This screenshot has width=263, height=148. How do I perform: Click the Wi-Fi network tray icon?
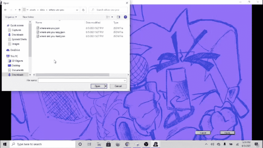(x=237, y=144)
